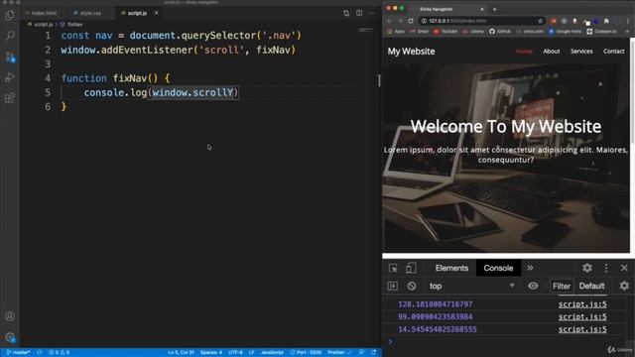This screenshot has height=357, width=635.
Task: Bookmark this page with the star icon
Action: (540, 21)
